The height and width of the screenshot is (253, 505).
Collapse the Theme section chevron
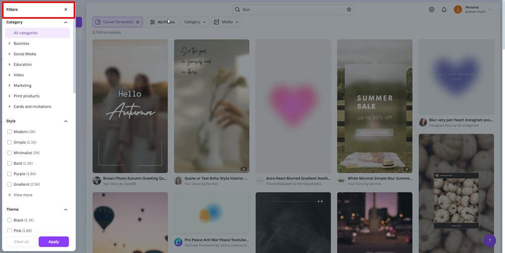point(66,210)
